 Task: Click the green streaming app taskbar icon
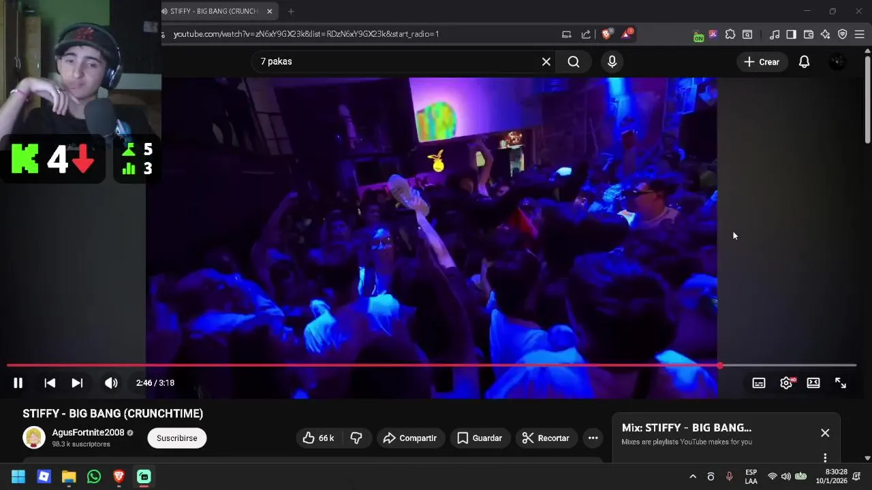click(x=144, y=476)
